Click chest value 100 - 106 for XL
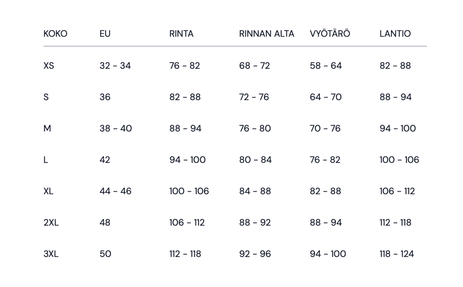Viewport: 463px width, 287px height. 189,191
